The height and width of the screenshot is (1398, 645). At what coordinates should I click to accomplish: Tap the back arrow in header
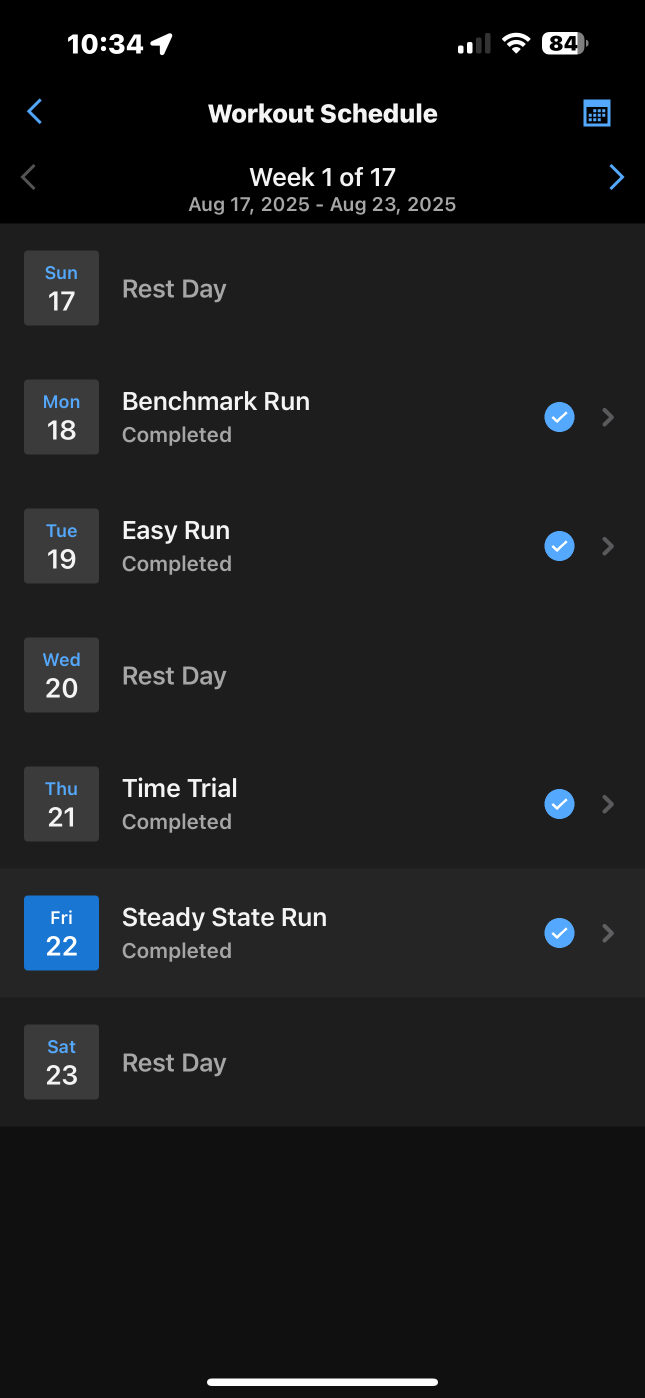34,112
